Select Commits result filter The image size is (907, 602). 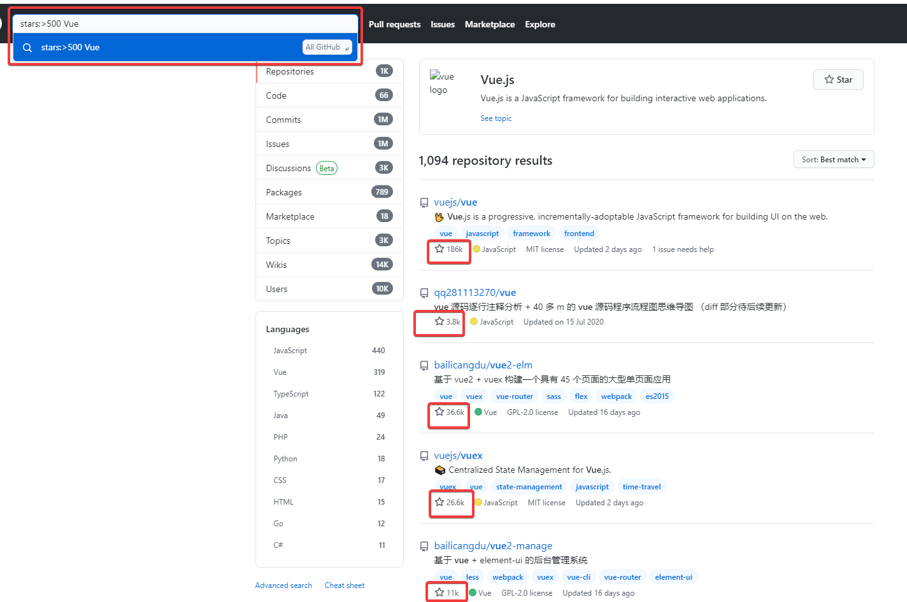330,120
